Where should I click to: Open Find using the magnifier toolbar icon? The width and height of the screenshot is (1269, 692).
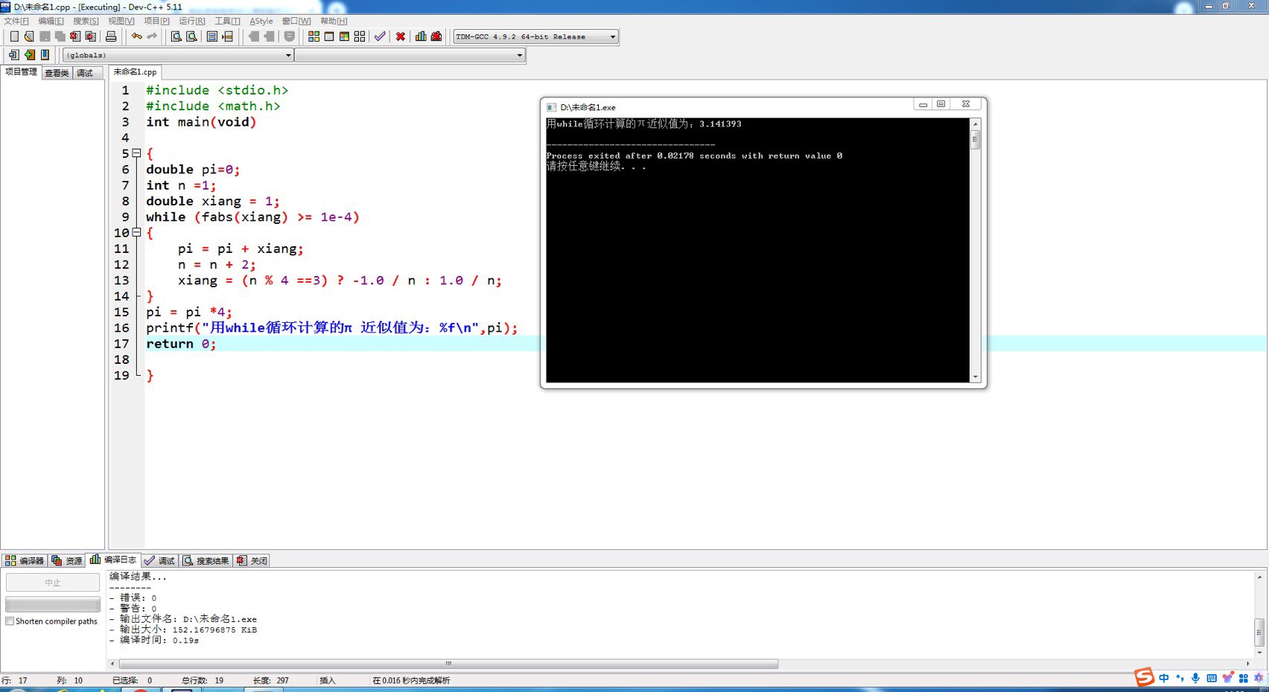(176, 36)
